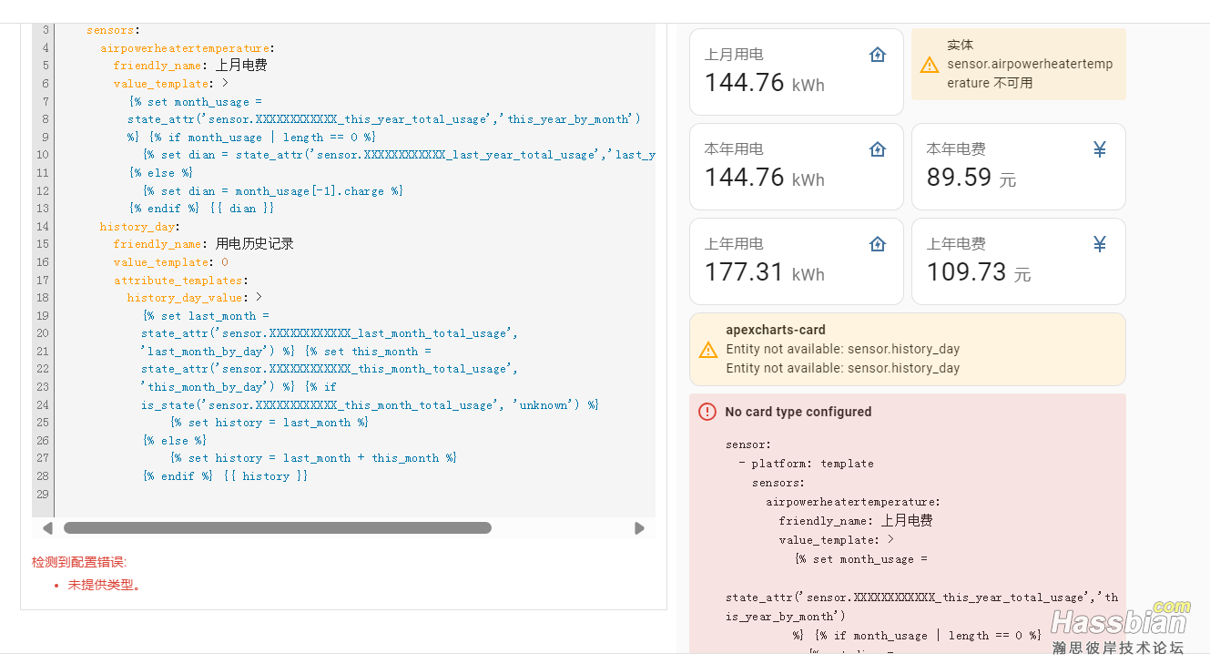Click left arrow of editor horizontal scrollbar
Viewport: 1210px width, 664px height.
coord(47,528)
